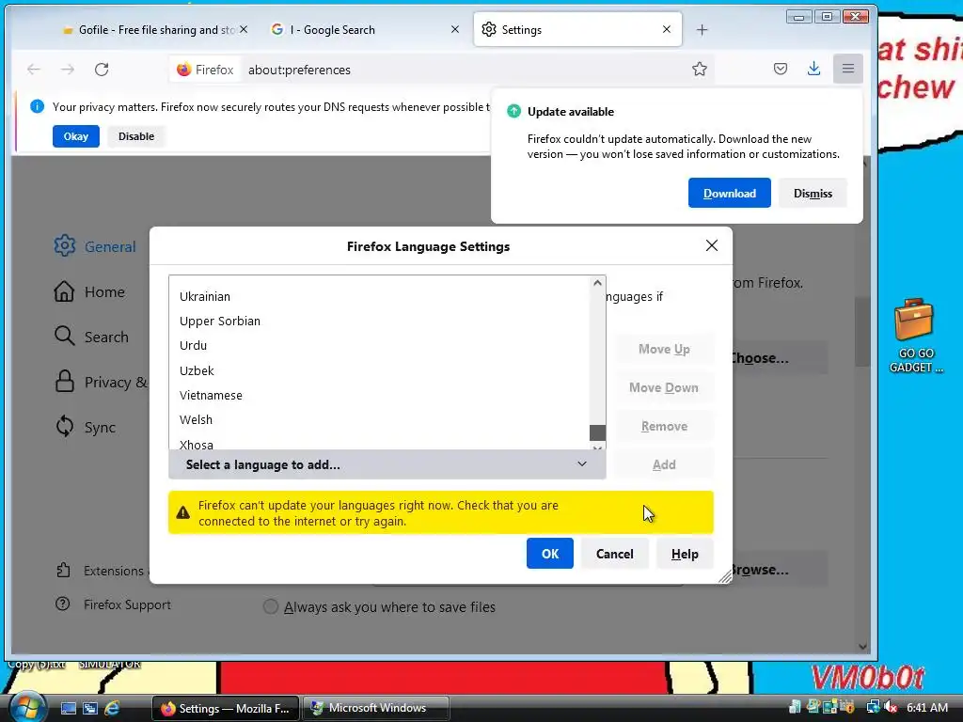Click the muted volume tray icon
The width and height of the screenshot is (963, 722).
coord(892,707)
